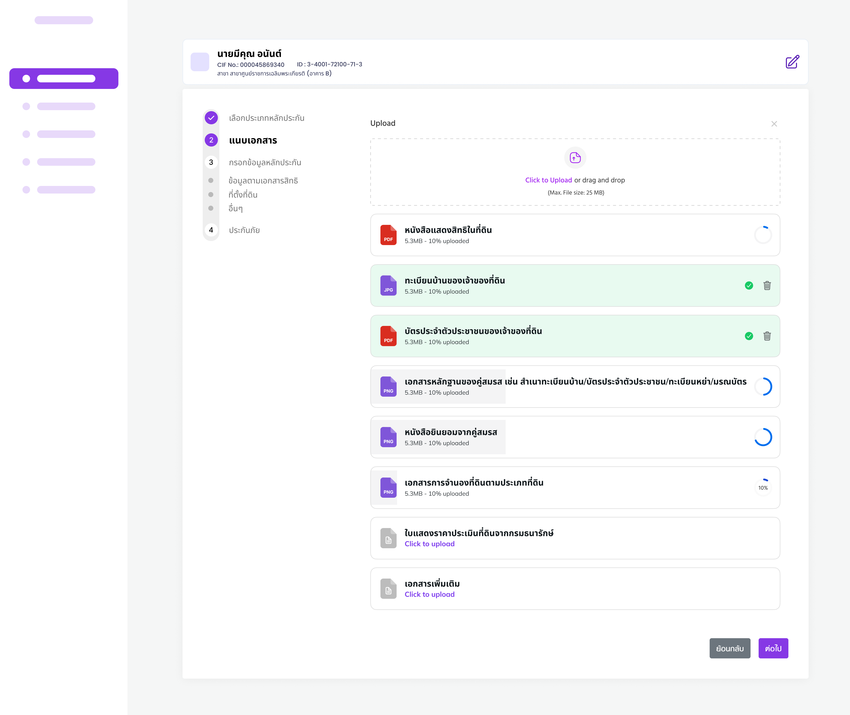Click PNG icon of หนังสือยินยอมจากคู่สมรส
Image resolution: width=850 pixels, height=715 pixels.
pos(388,437)
